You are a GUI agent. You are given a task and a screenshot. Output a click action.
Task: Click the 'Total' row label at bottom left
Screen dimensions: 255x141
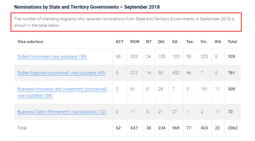[22, 128]
